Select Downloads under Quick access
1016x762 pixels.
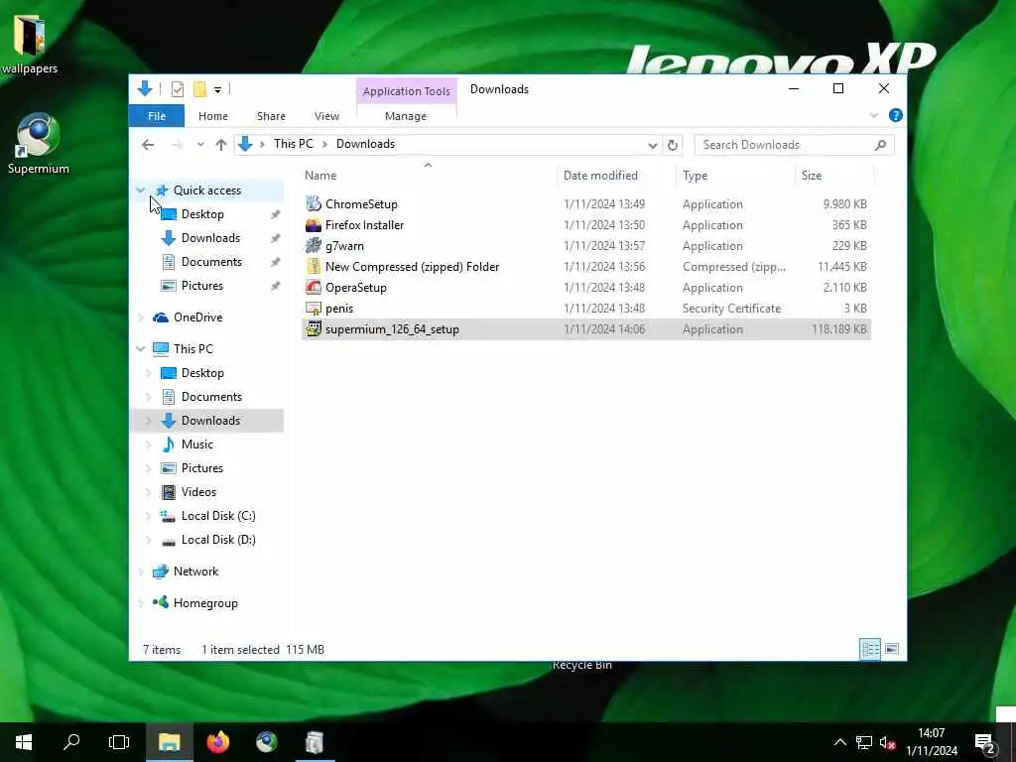[210, 238]
